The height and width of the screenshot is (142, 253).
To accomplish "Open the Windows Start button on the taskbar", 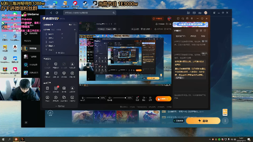I will coord(3,139).
